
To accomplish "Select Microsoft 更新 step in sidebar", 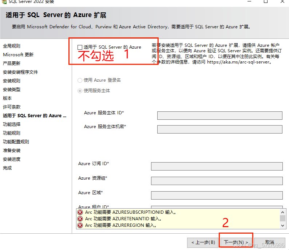I will 18,54.
